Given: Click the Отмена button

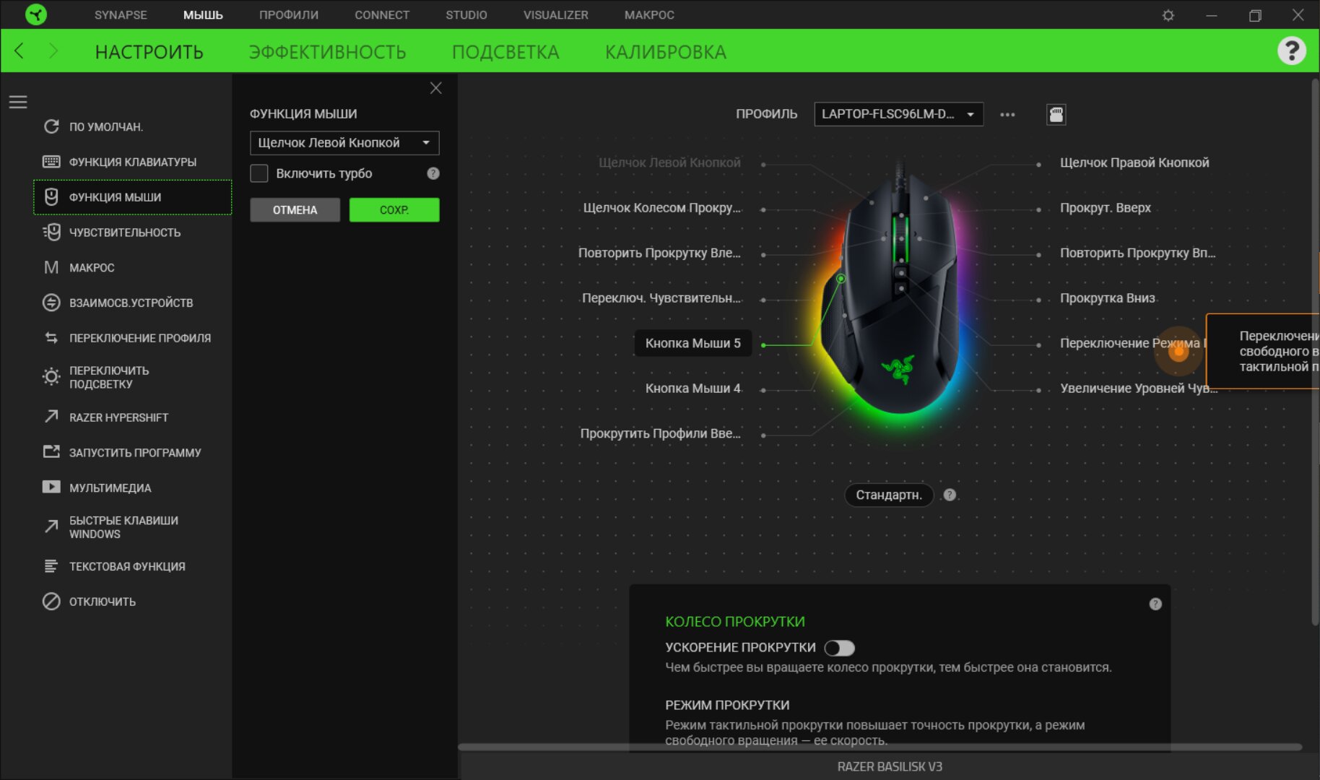Looking at the screenshot, I should pos(295,210).
